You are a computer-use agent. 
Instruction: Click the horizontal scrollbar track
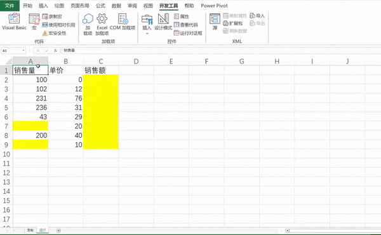click(x=335, y=231)
